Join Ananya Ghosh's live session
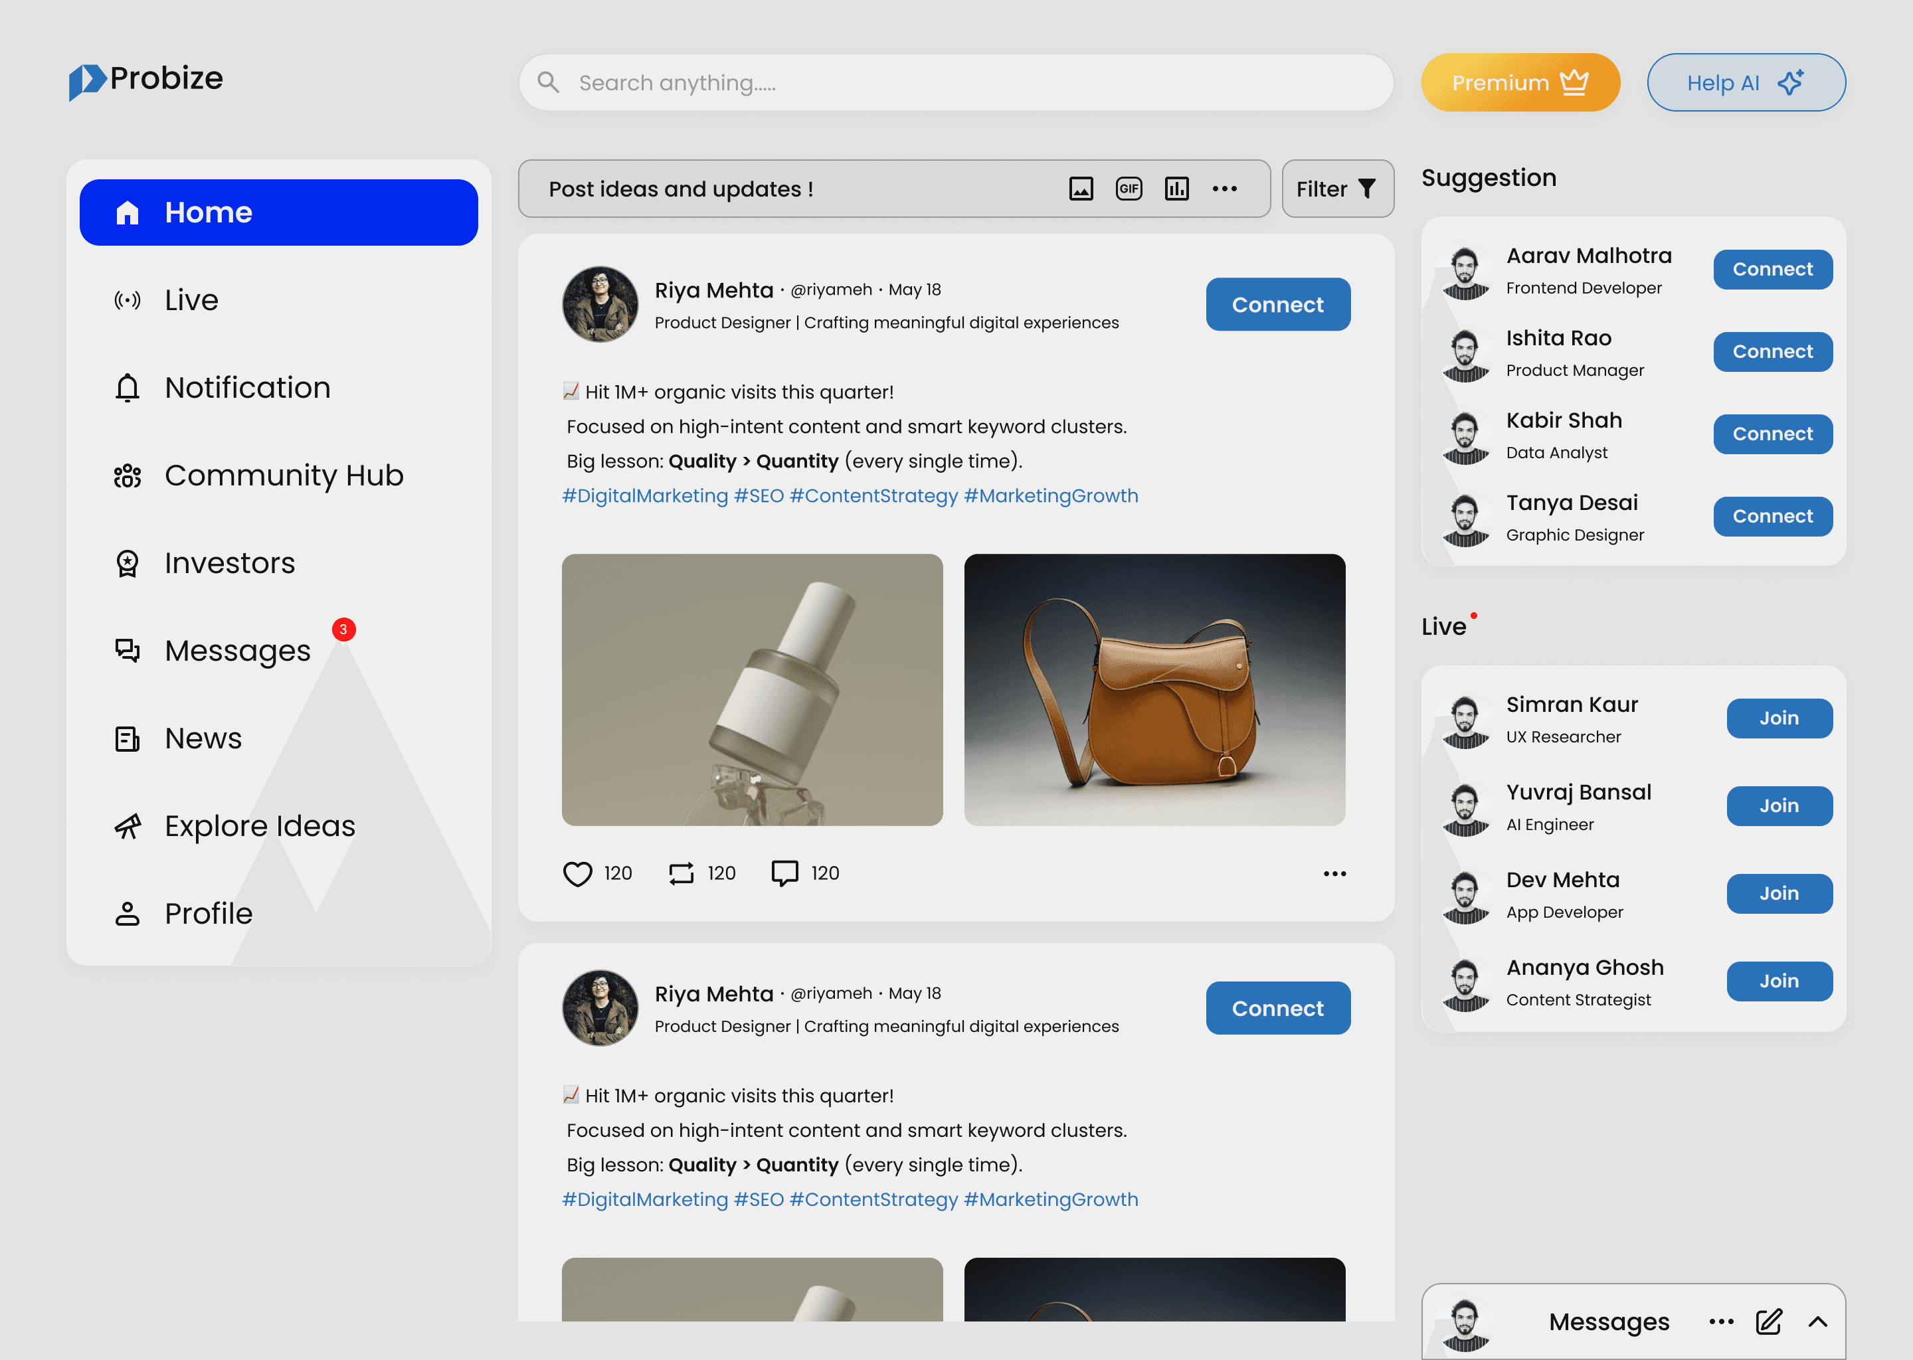Screen dimensions: 1913x1360 [1780, 981]
